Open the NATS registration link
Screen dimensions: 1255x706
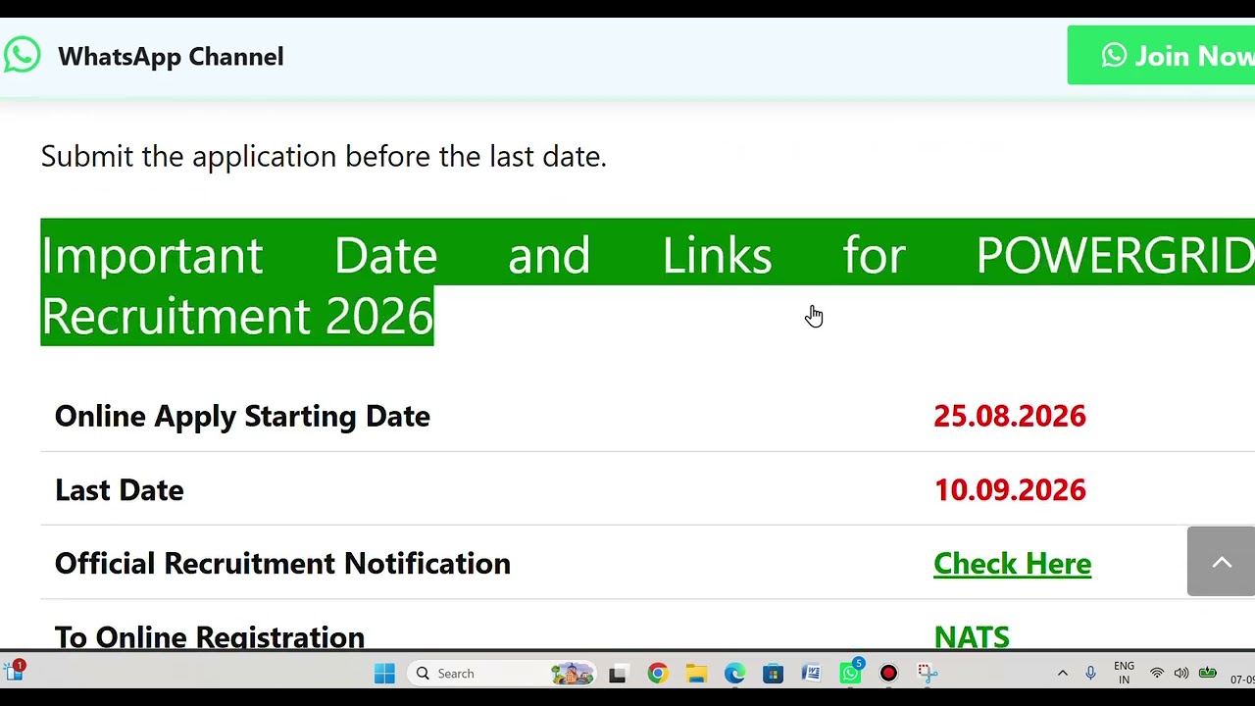click(x=972, y=637)
